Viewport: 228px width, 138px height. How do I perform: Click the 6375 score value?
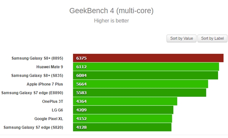(81, 58)
